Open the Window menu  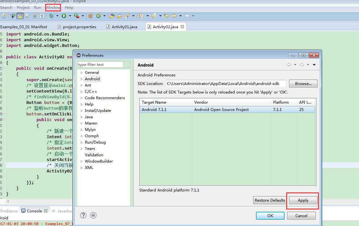point(53,8)
